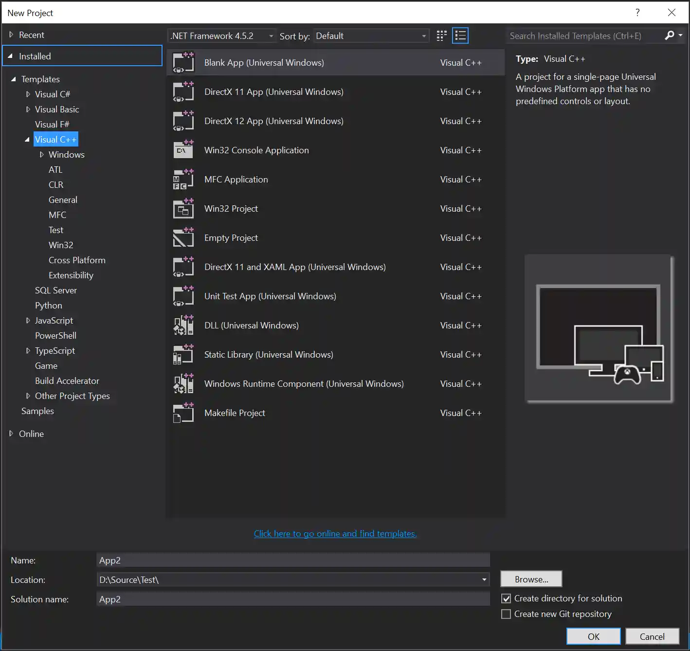Toggle the list view for templates

pos(460,35)
